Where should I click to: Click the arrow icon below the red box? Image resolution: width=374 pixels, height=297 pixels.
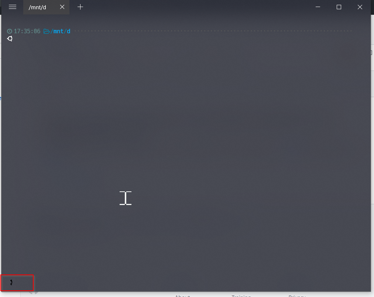32,293
